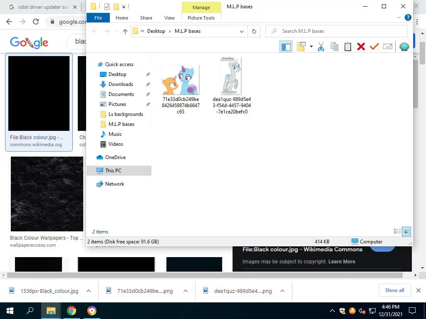Click the Rename field toolbar icon

(388, 47)
